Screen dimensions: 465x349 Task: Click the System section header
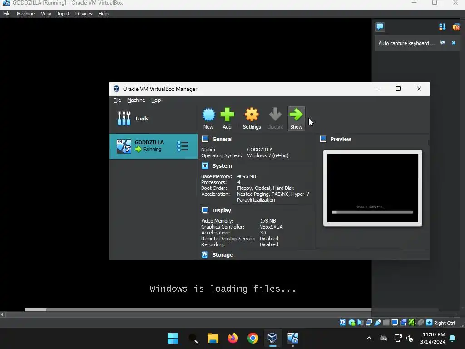222,166
